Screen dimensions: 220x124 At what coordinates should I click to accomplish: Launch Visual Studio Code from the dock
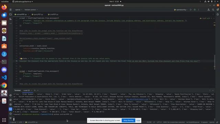(4, 77)
